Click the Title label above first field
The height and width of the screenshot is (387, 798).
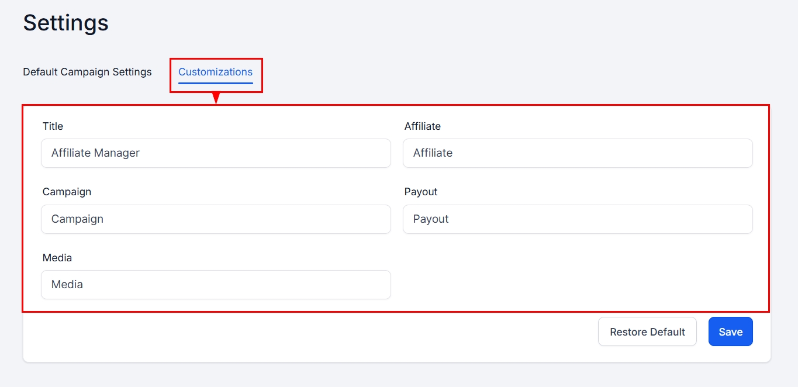pos(53,126)
